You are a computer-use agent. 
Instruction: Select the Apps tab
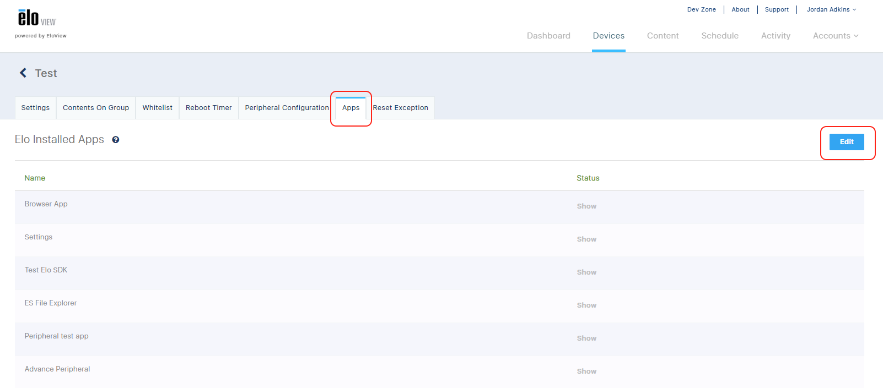[x=351, y=108]
